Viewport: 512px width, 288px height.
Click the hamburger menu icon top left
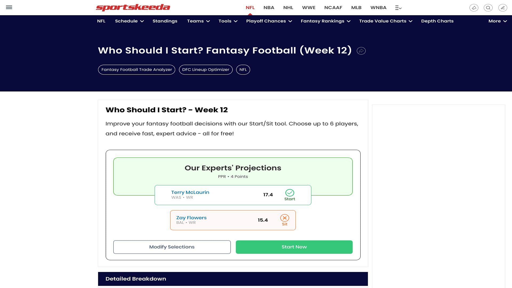click(9, 7)
